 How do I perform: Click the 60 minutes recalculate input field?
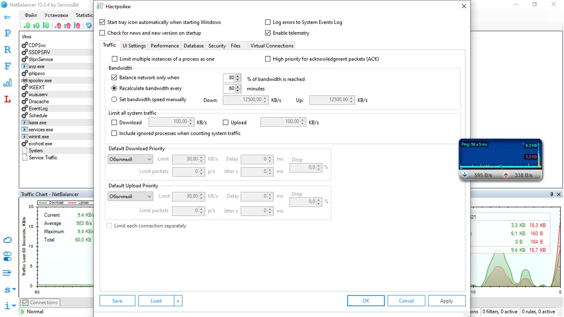(x=229, y=88)
